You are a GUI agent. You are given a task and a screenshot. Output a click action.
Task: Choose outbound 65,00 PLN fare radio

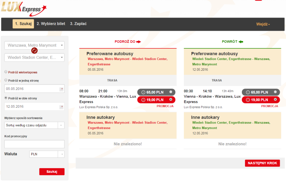171,92
